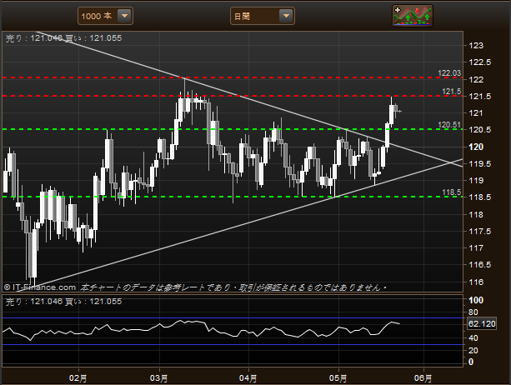Click the 118.5 support line label
The height and width of the screenshot is (385, 511).
tap(452, 192)
